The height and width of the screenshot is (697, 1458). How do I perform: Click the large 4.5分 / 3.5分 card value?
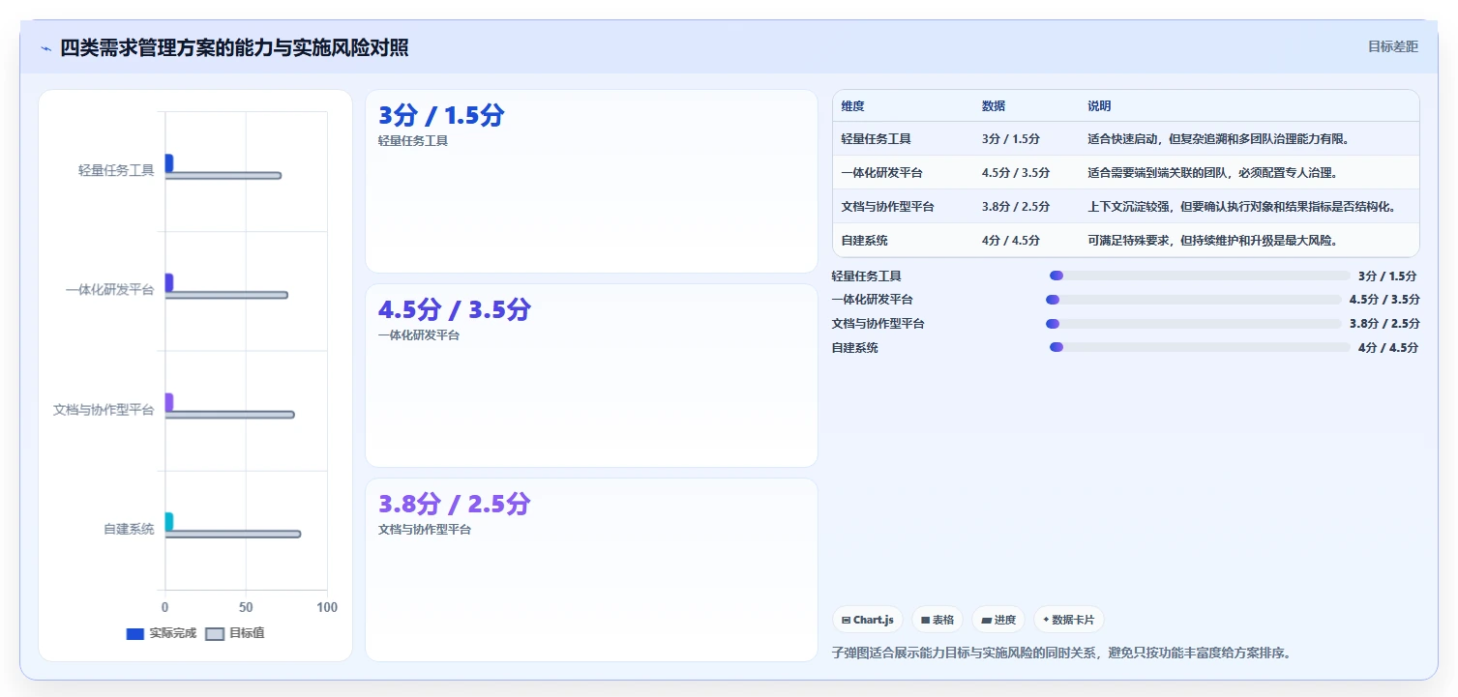[x=455, y=310]
